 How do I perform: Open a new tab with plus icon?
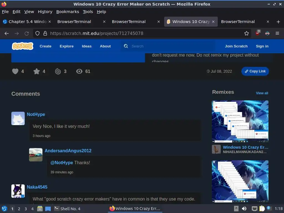pyautogui.click(x=278, y=22)
